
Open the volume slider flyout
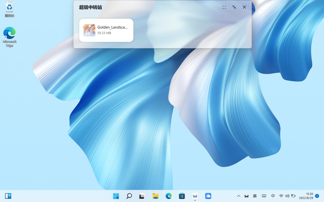coord(287,196)
